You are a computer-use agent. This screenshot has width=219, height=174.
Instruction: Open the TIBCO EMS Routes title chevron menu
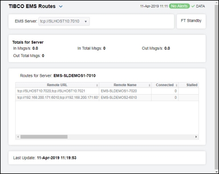click(x=61, y=6)
